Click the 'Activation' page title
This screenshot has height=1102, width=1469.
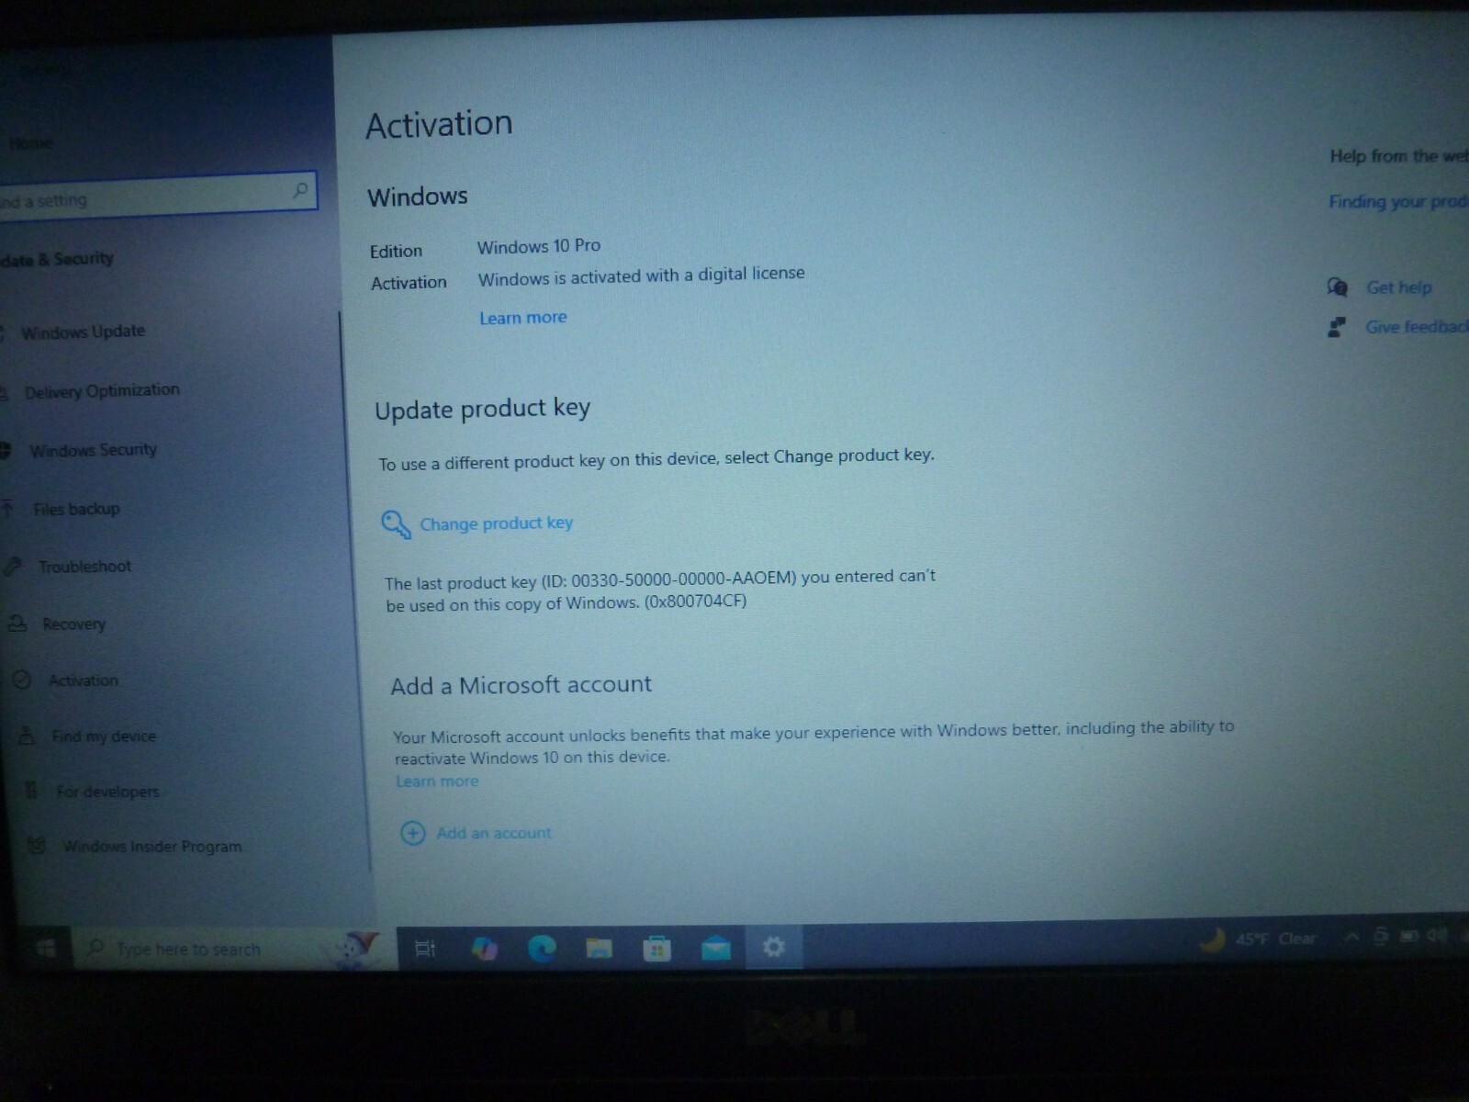[x=439, y=124]
